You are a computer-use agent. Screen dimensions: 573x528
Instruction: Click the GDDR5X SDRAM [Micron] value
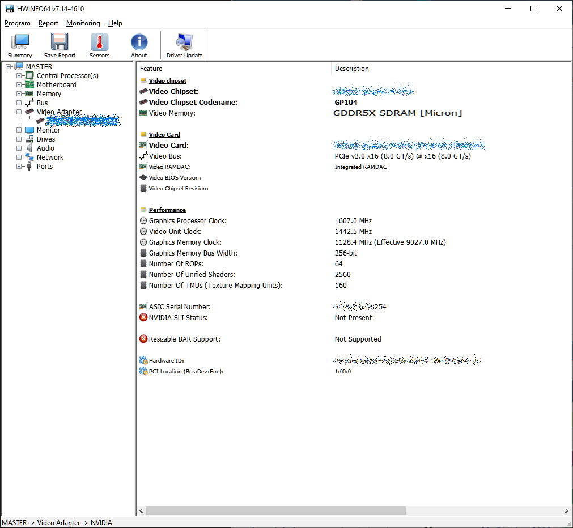pyautogui.click(x=398, y=113)
